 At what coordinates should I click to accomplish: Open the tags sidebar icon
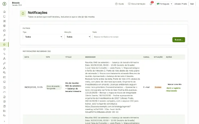pos(4,116)
